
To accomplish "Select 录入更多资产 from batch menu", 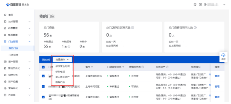I will pos(62,77).
